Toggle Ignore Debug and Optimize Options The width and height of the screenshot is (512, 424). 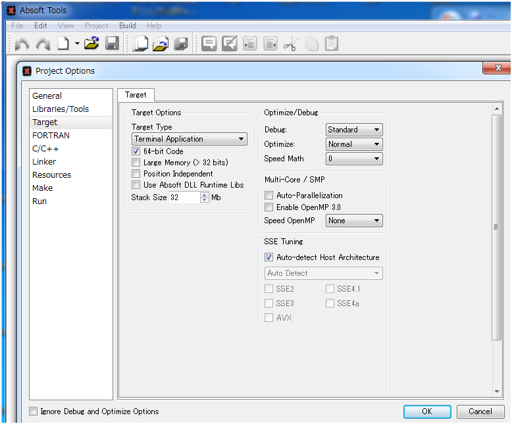(x=34, y=411)
